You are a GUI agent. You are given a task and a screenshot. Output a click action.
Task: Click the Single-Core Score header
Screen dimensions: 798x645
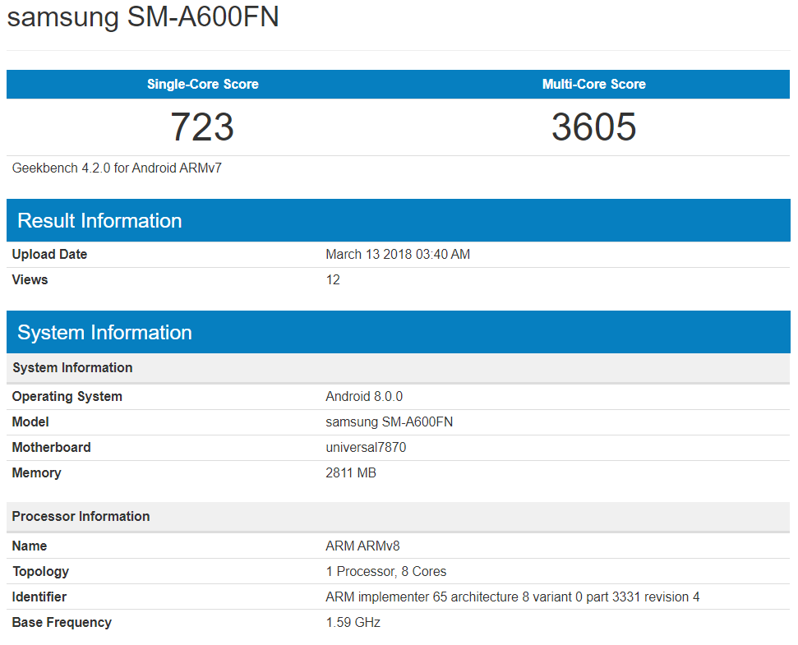click(x=202, y=85)
